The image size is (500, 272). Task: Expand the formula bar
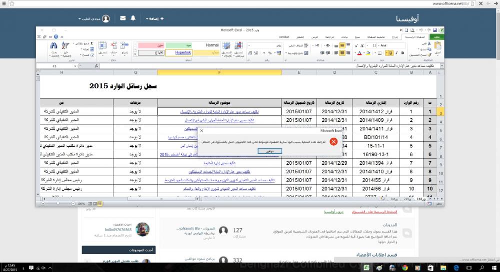441,66
